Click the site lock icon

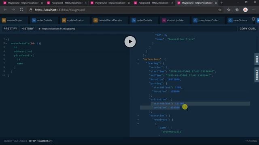(31, 10)
